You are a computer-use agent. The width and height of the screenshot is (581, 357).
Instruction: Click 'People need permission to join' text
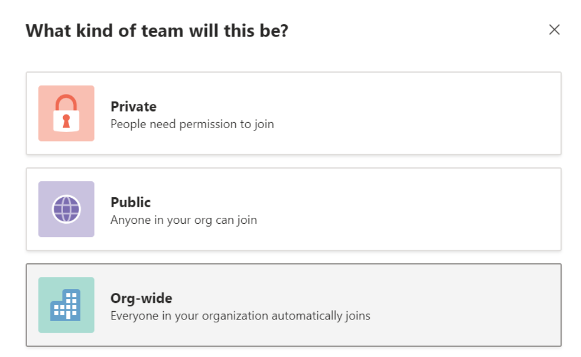point(192,124)
